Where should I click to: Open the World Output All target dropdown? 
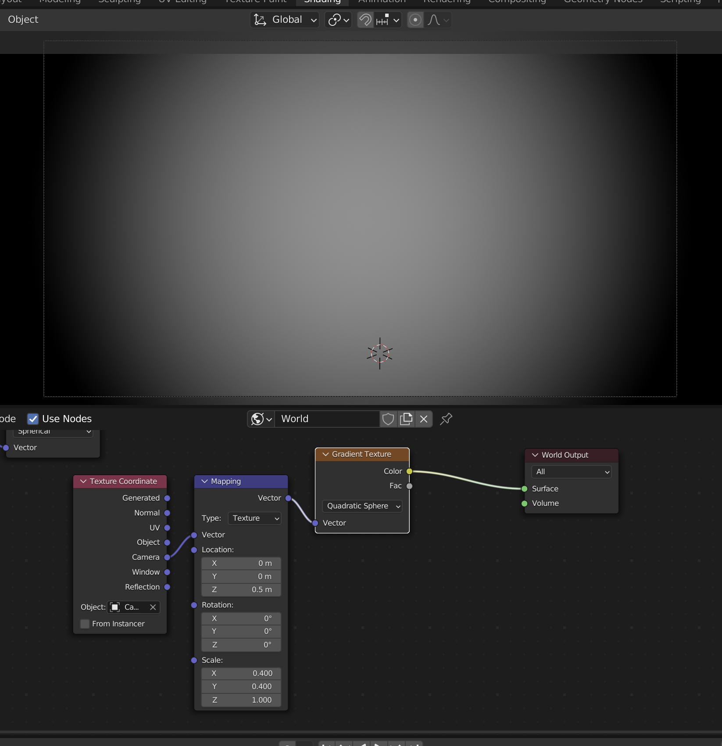572,472
